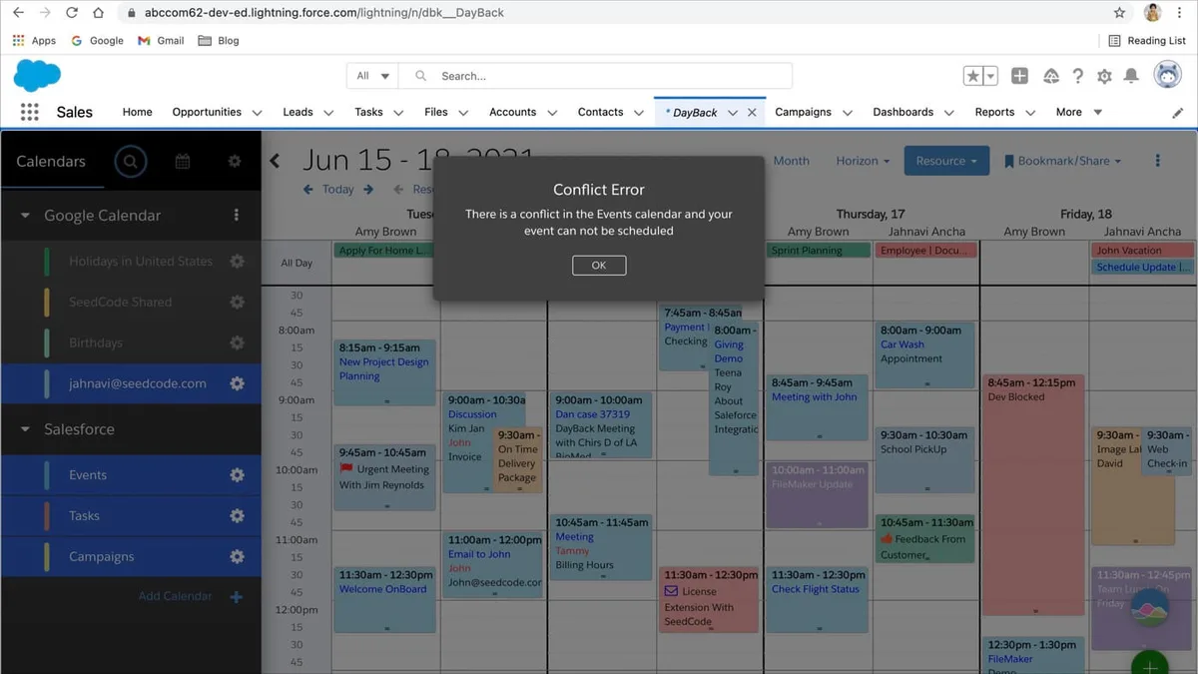The width and height of the screenshot is (1198, 674).
Task: Open the Notifications bell
Action: [x=1131, y=76]
